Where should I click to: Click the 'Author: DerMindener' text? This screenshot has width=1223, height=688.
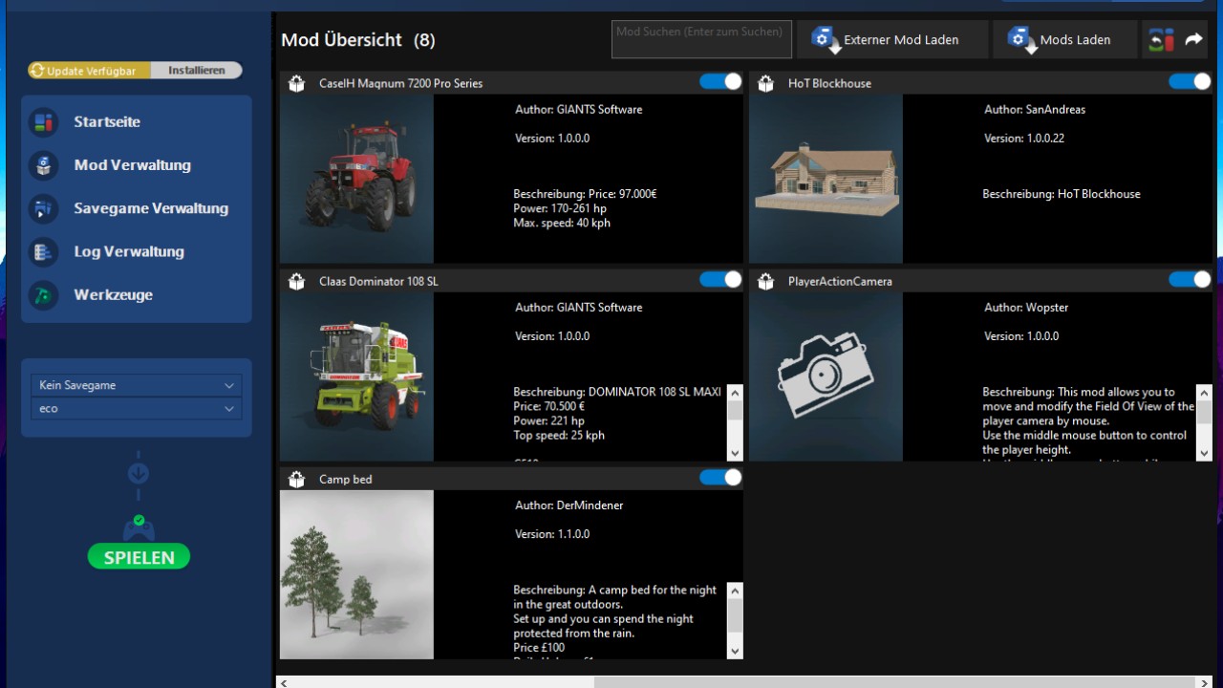tap(571, 505)
